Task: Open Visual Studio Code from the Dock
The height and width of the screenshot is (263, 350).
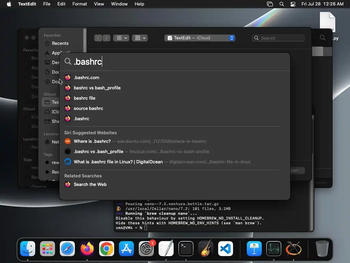Action: [x=226, y=249]
